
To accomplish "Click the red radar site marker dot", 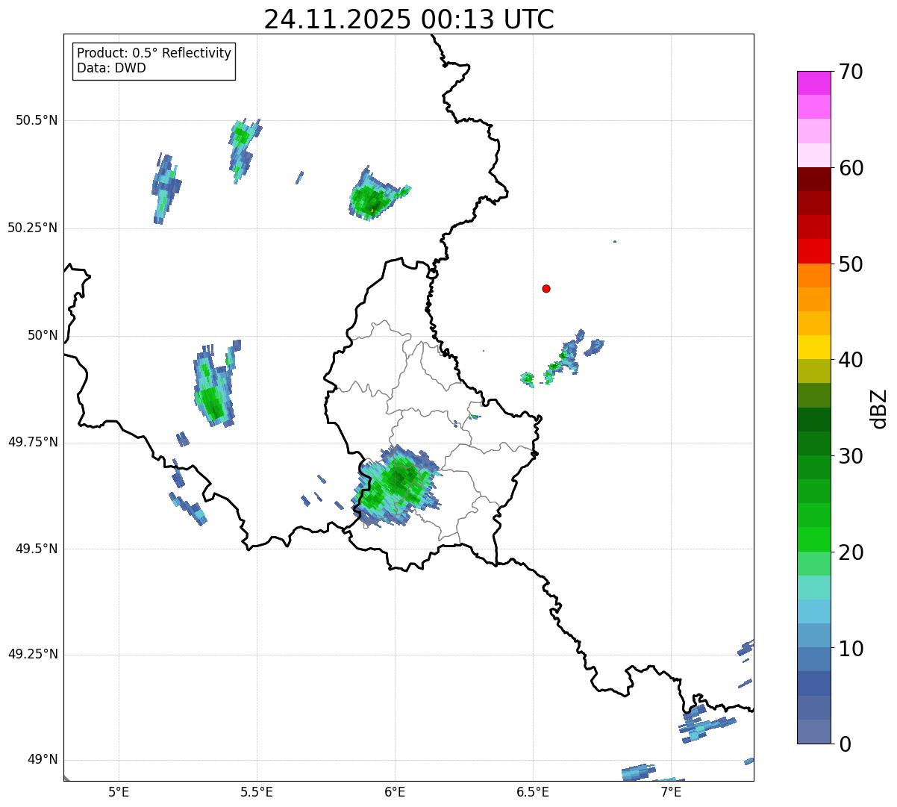I will point(546,288).
